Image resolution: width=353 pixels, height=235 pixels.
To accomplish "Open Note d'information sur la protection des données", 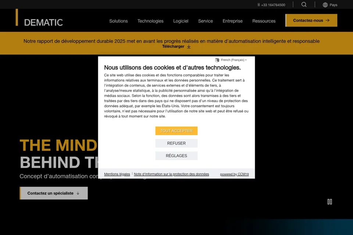I will (x=171, y=174).
